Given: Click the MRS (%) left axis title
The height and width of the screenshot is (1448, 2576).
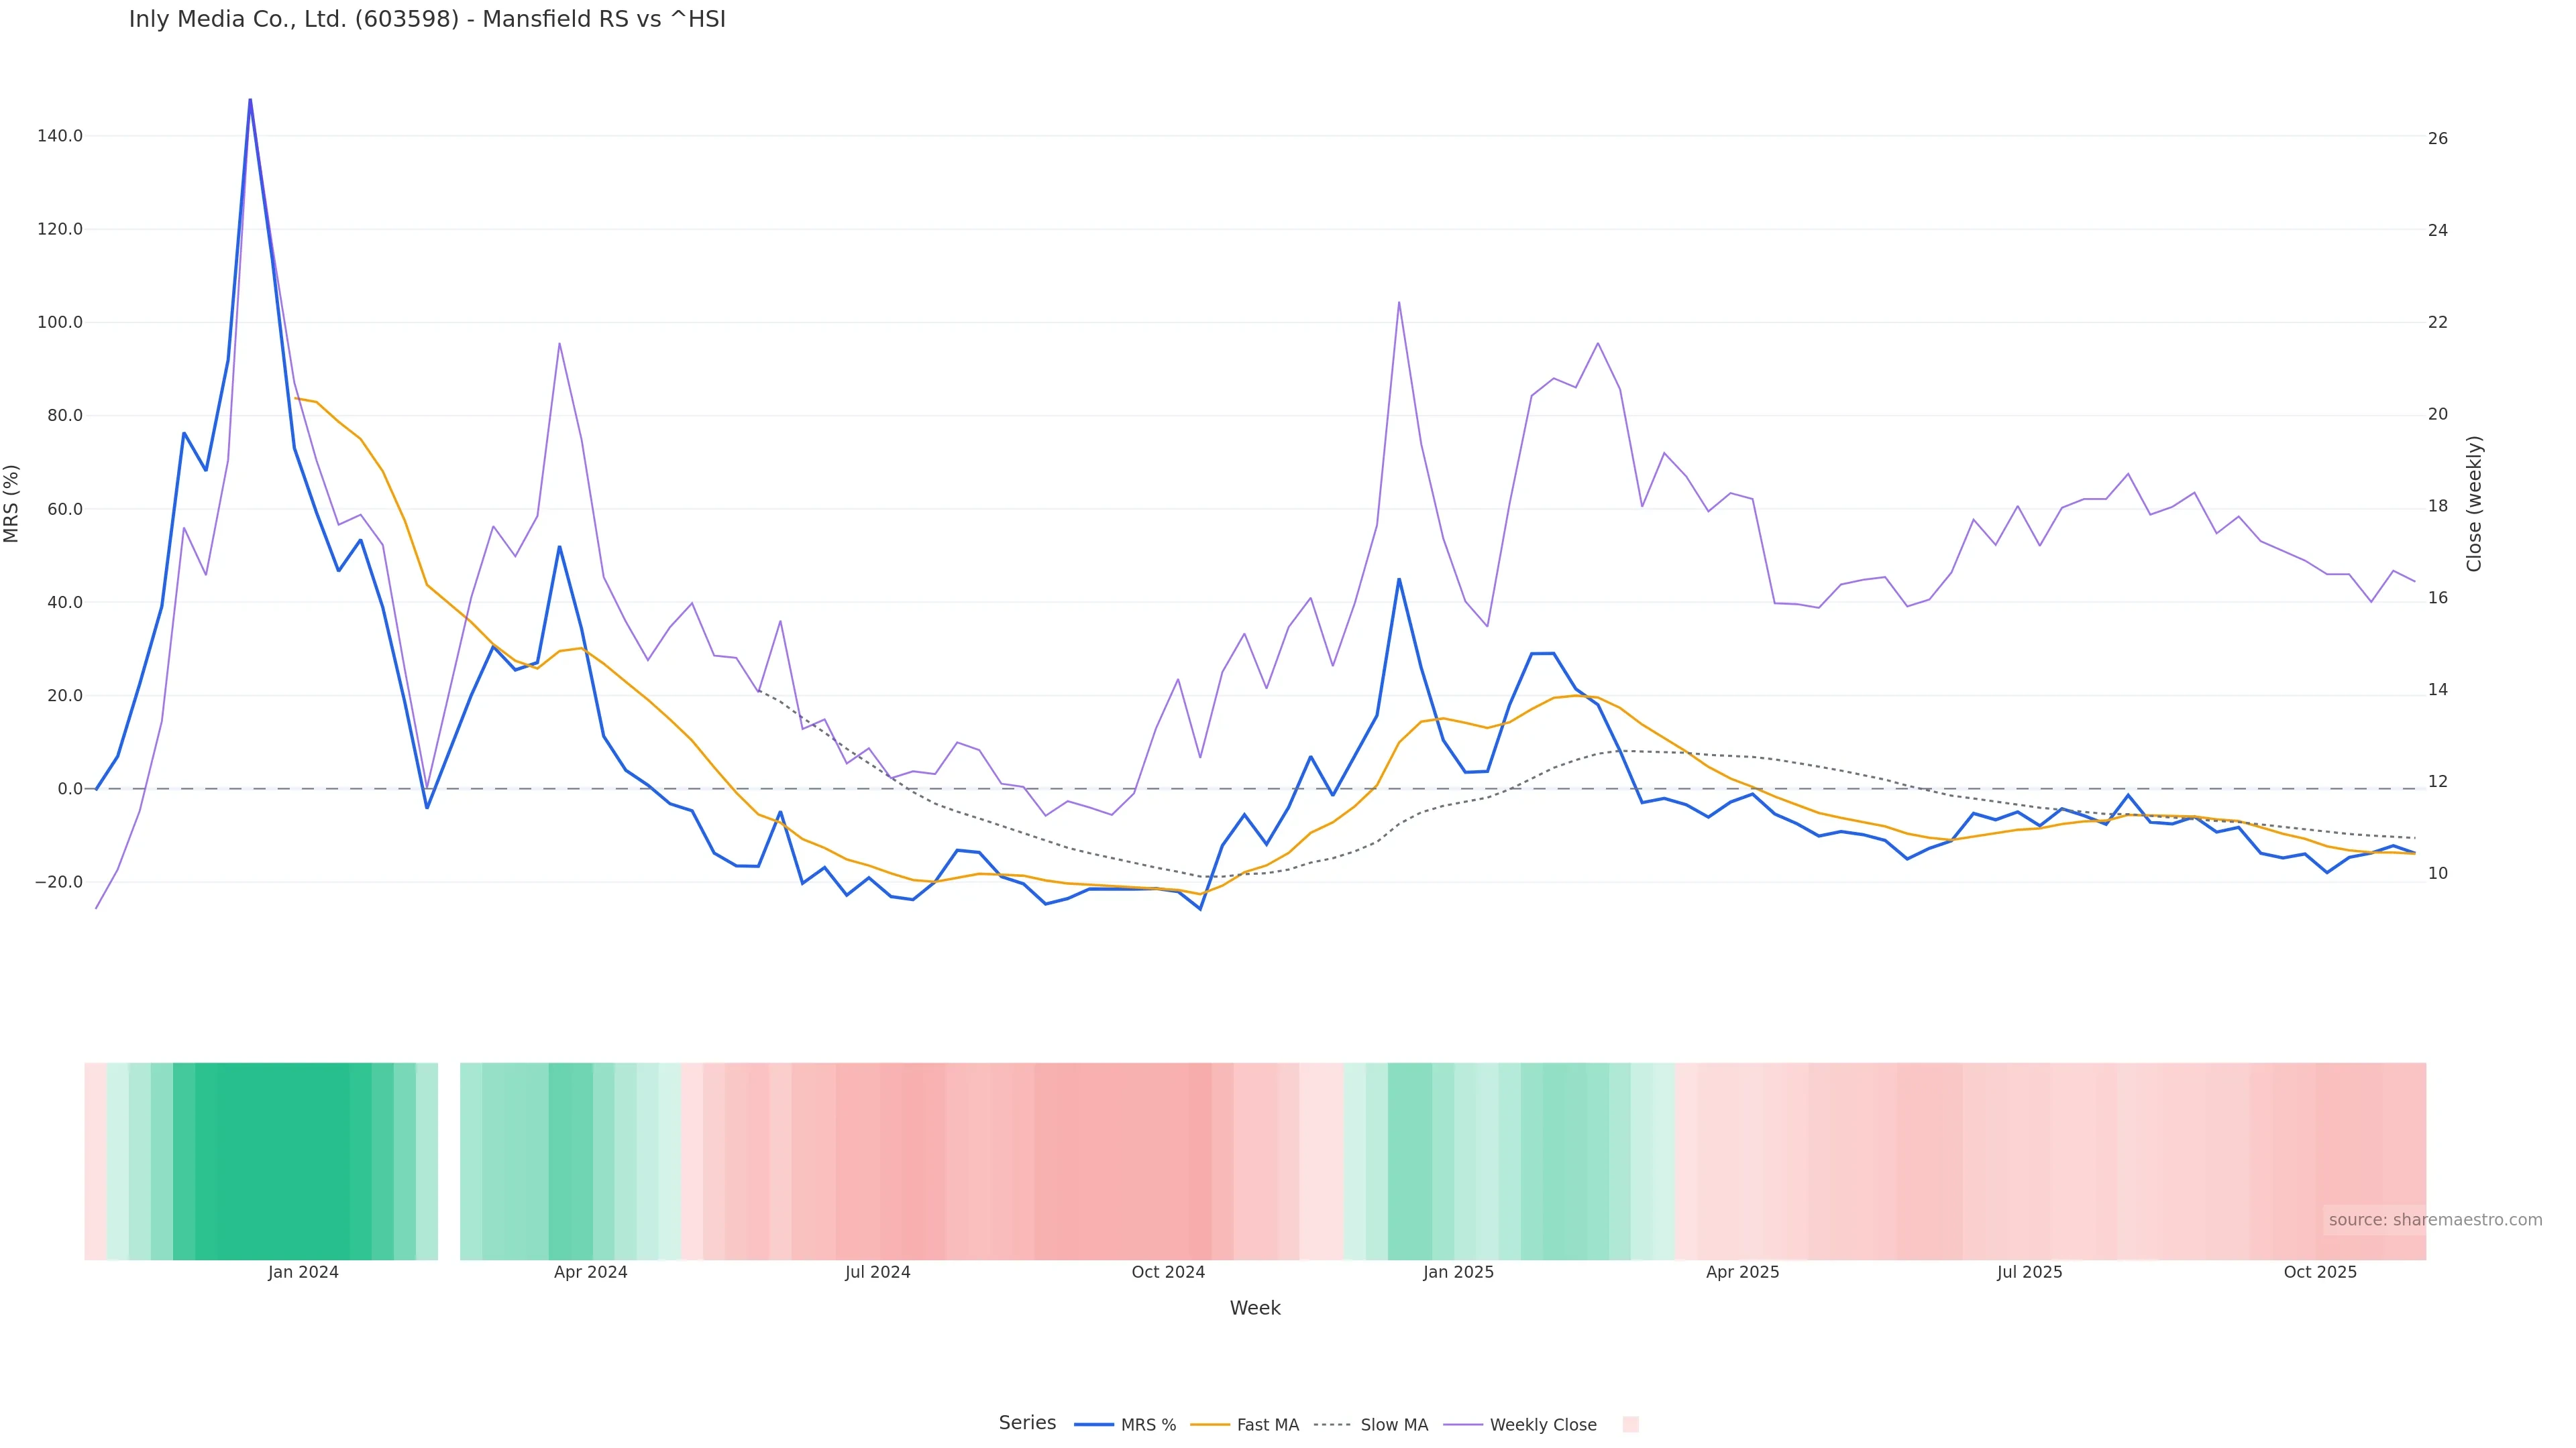Looking at the screenshot, I should (x=12, y=503).
